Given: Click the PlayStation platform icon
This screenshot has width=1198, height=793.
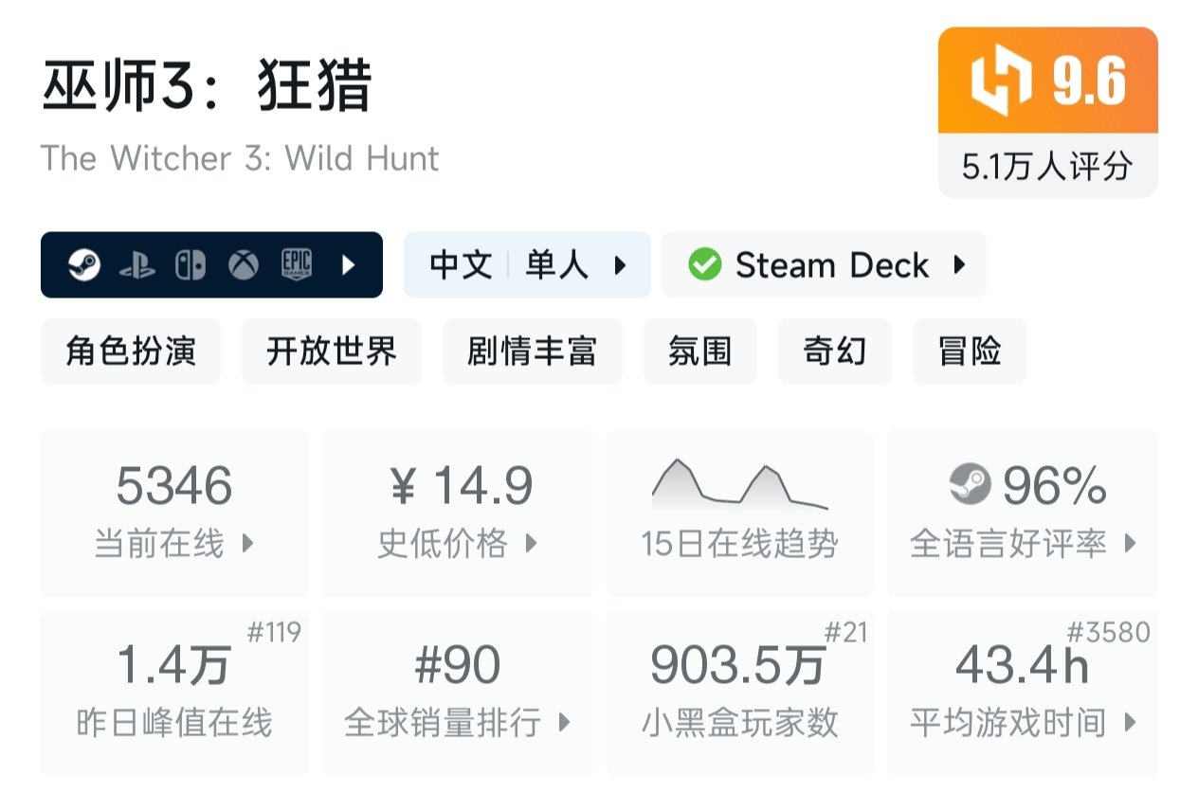Looking at the screenshot, I should click(137, 266).
